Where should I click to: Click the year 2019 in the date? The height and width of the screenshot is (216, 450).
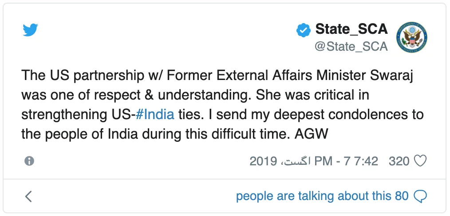pyautogui.click(x=263, y=161)
